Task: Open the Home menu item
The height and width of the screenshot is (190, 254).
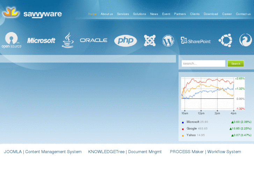Action: click(x=92, y=14)
